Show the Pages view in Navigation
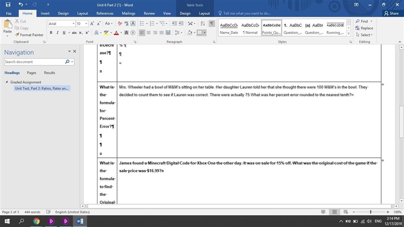This screenshot has height=227, width=404. click(31, 73)
